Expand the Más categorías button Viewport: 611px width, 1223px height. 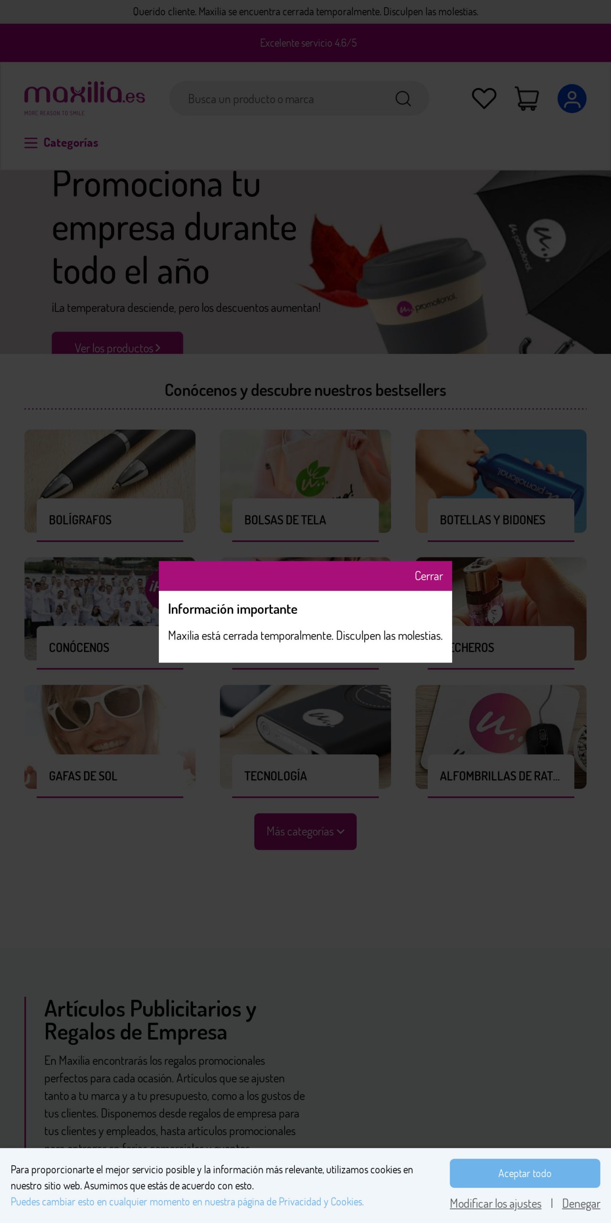305,831
